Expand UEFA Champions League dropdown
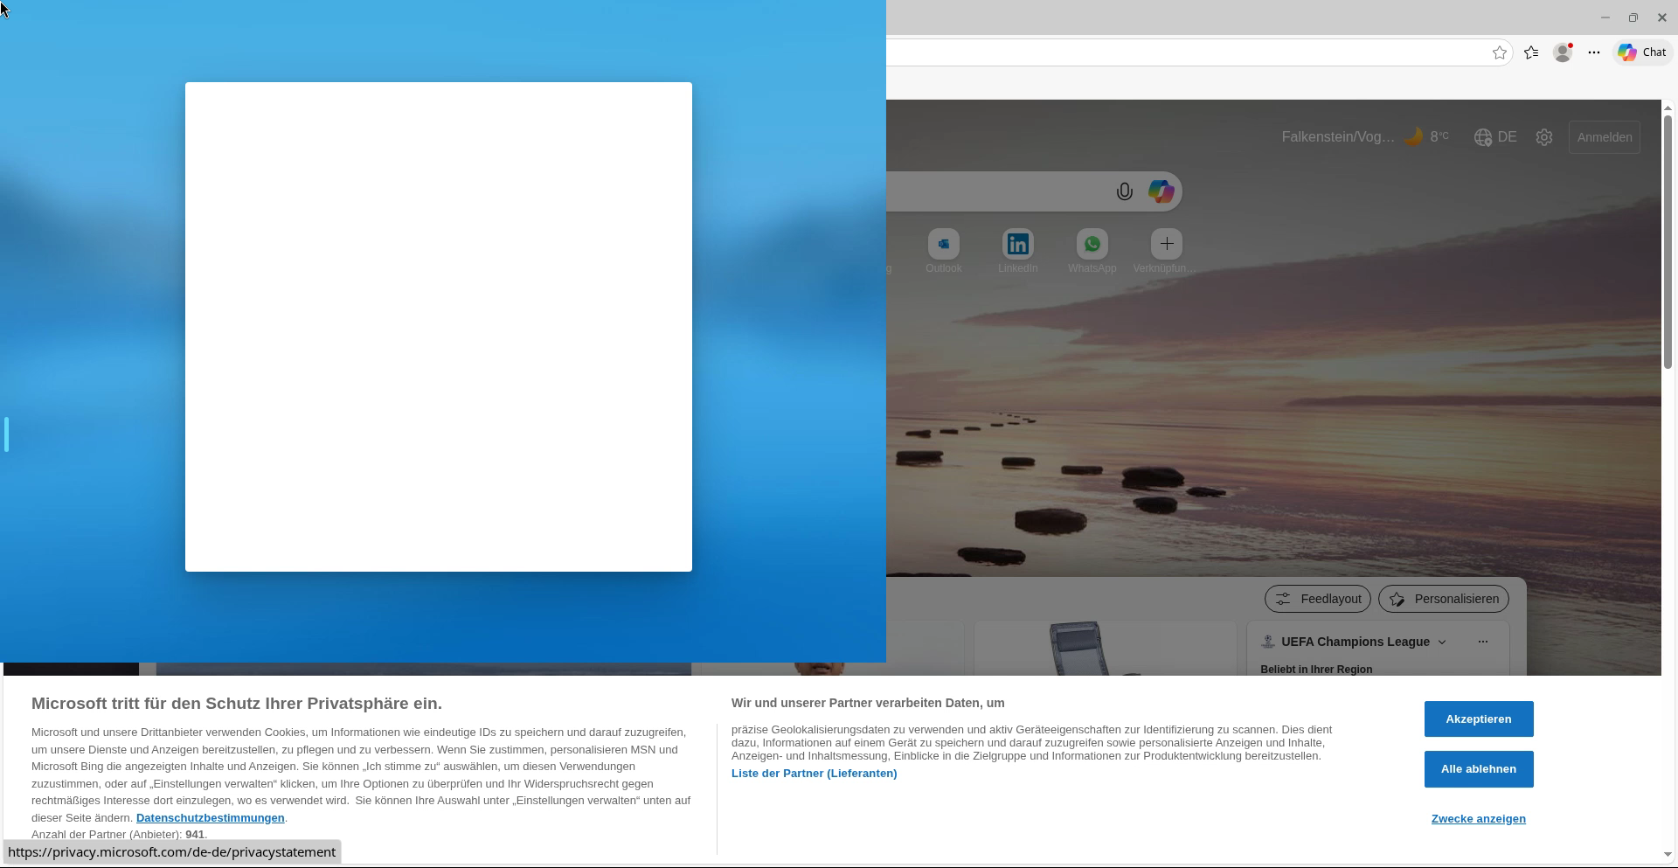Viewport: 1678px width, 868px height. coord(1442,642)
